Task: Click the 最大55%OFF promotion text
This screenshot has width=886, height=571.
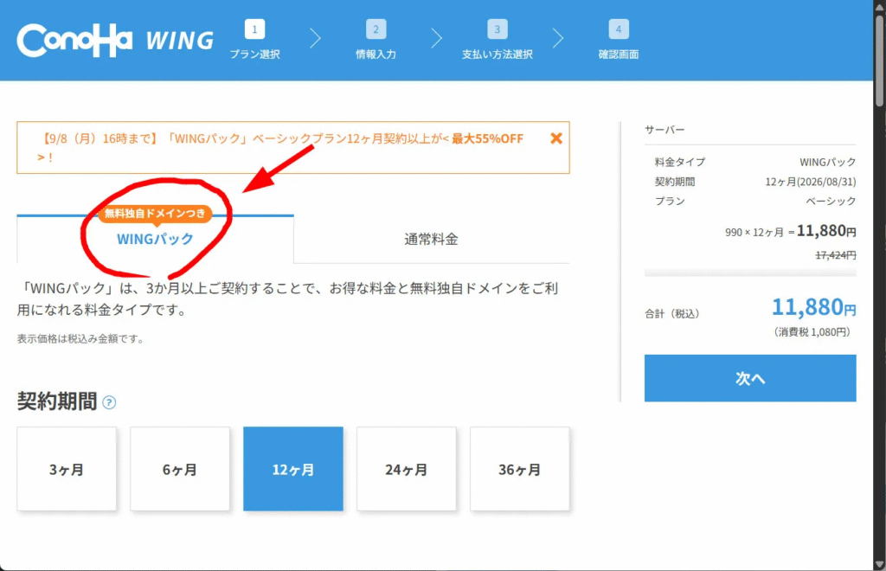Action: tap(488, 138)
